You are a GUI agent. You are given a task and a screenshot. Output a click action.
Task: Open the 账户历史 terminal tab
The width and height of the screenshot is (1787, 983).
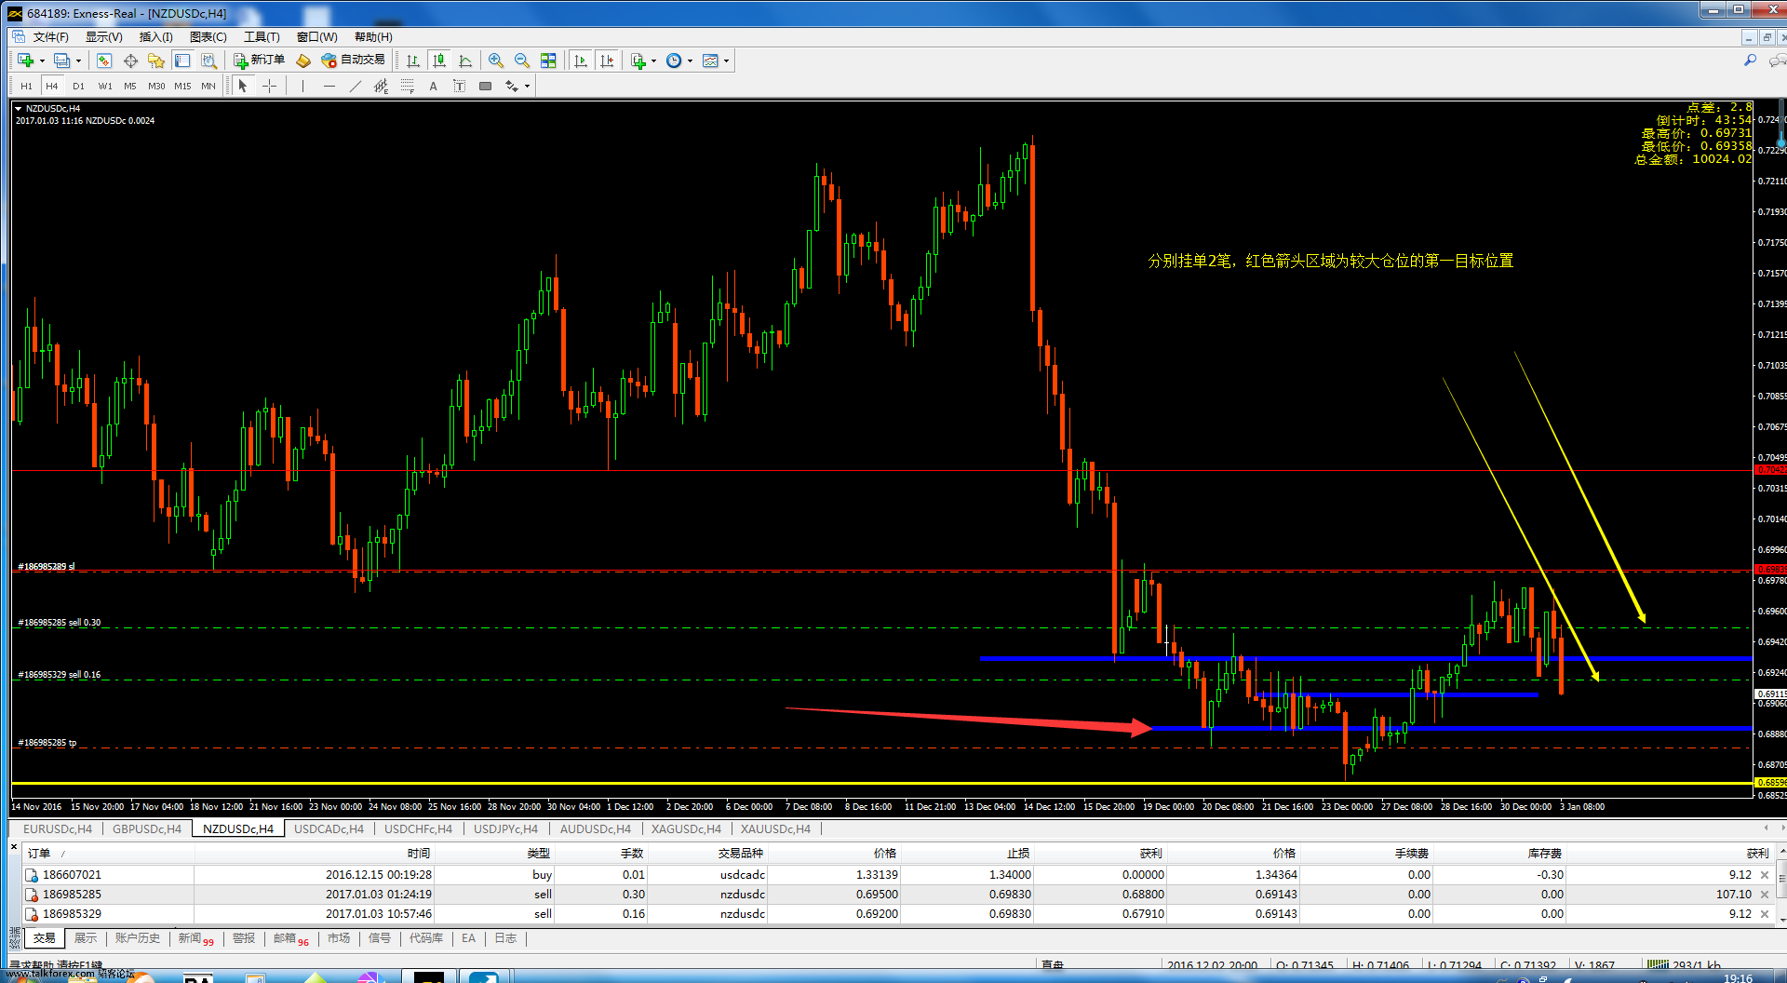point(137,938)
